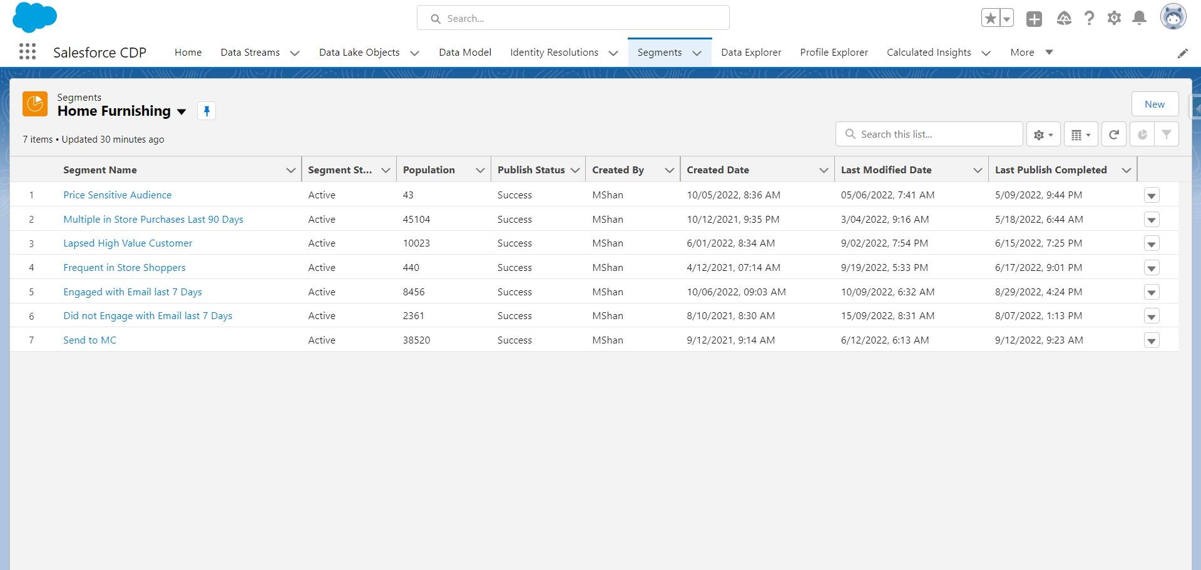
Task: Show row actions for Engaged with Email
Action: [1152, 292]
